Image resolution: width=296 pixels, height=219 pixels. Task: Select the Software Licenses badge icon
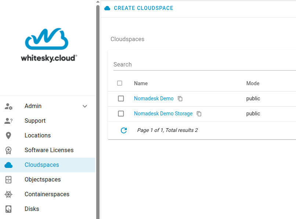pyautogui.click(x=9, y=150)
